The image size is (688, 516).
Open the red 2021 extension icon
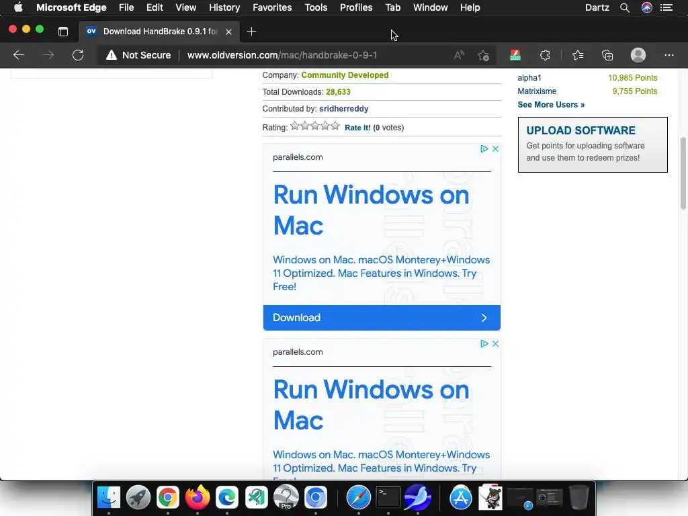click(515, 55)
